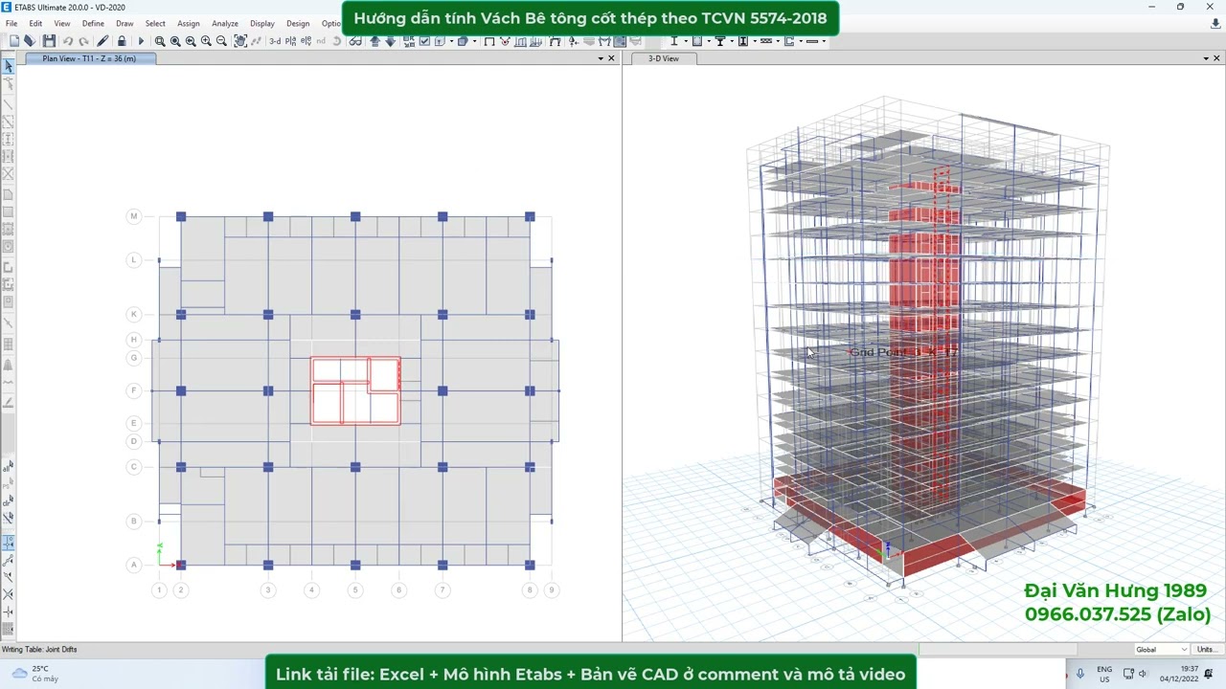Viewport: 1226px width, 689px height.
Task: Save the model with the floppy icon
Action: pyautogui.click(x=49, y=41)
